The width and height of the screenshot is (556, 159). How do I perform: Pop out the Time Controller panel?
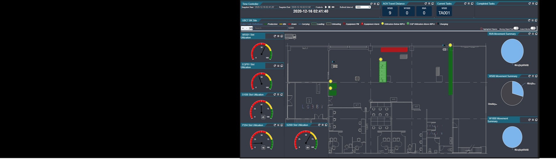coord(378,4)
